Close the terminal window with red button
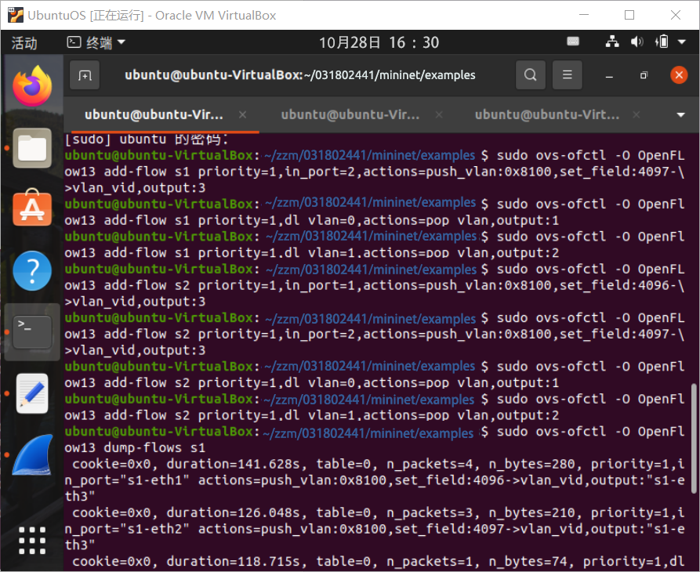The height and width of the screenshot is (572, 700). (x=679, y=75)
